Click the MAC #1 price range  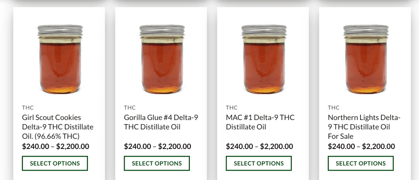(x=259, y=147)
